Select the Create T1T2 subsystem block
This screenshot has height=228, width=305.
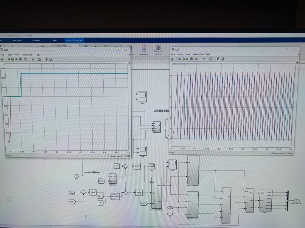point(226,205)
